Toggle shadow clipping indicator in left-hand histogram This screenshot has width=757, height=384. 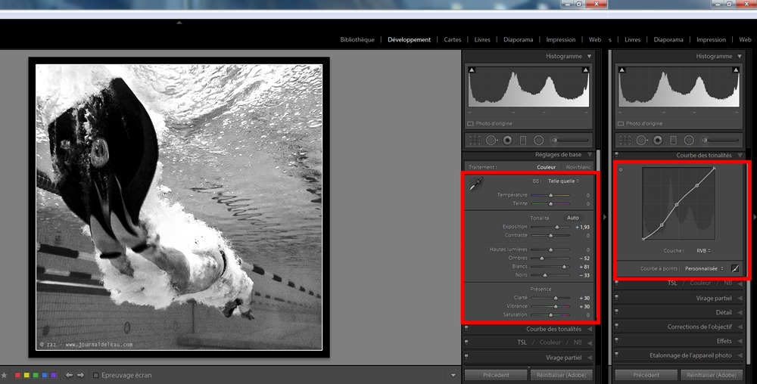point(472,70)
